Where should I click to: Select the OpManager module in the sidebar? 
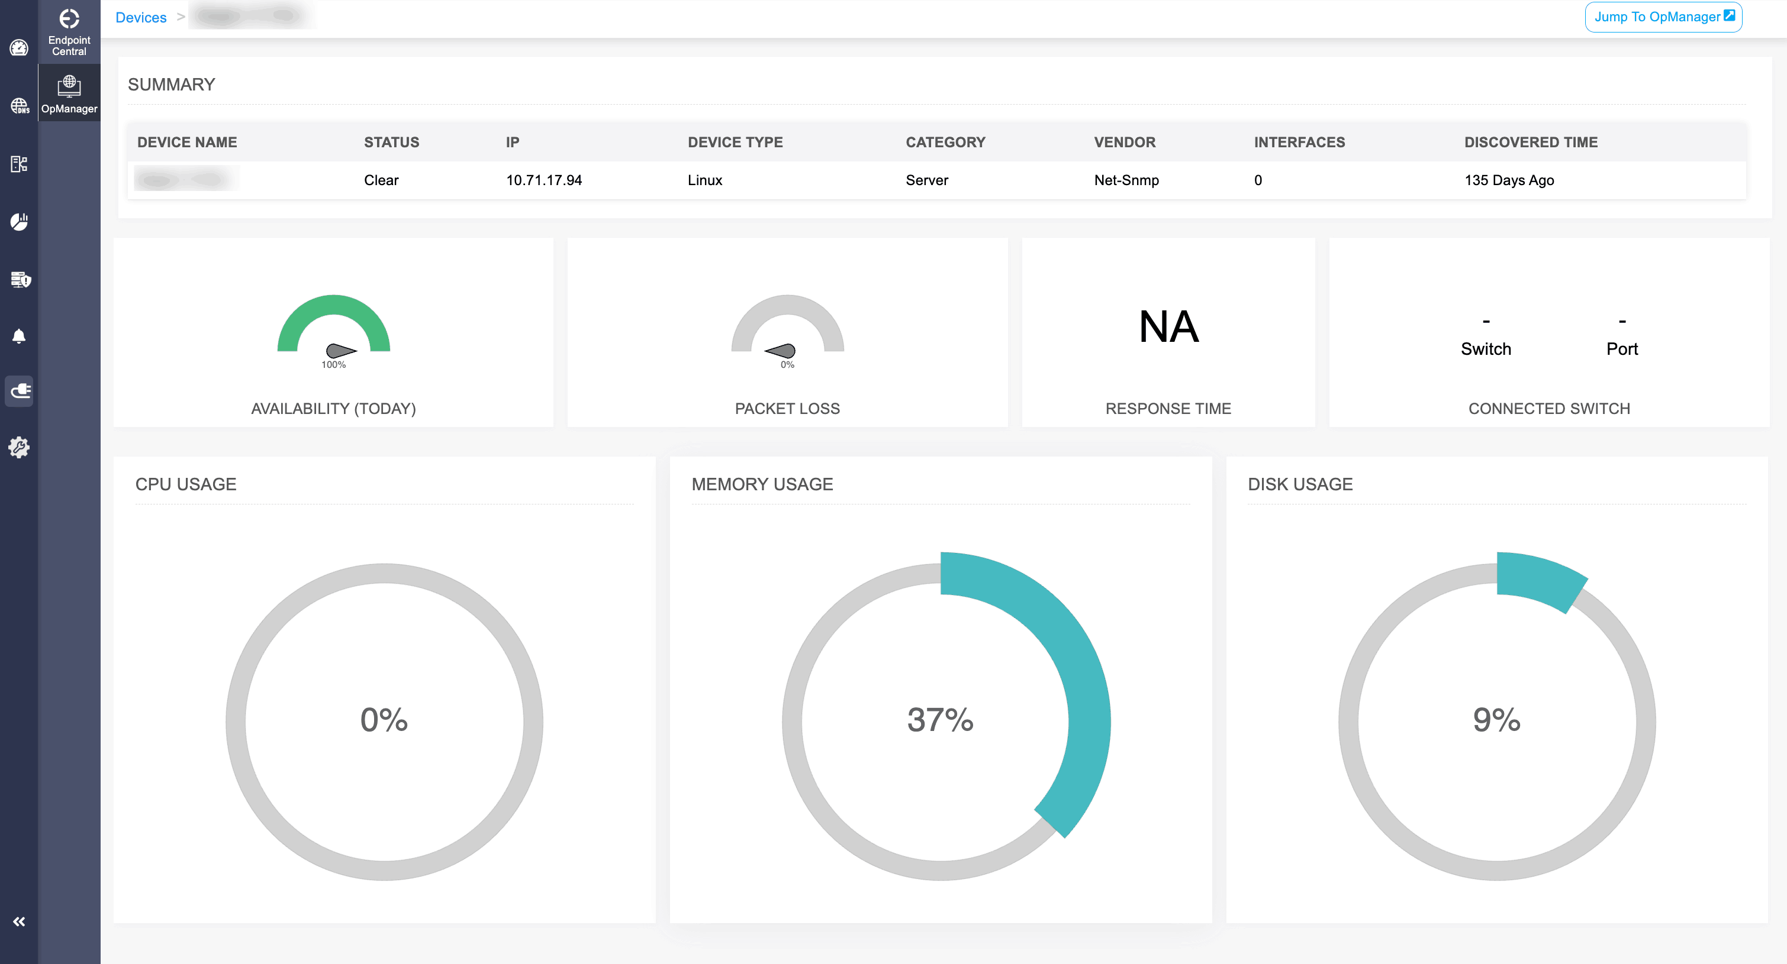[x=69, y=92]
